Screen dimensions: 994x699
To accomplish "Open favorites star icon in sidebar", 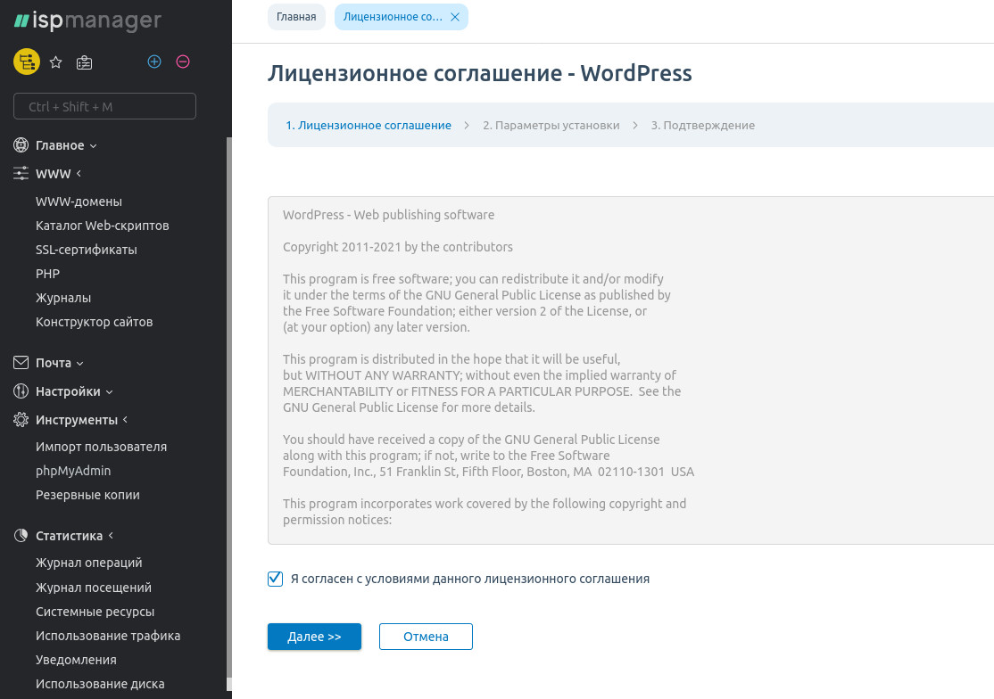I will pyautogui.click(x=55, y=62).
